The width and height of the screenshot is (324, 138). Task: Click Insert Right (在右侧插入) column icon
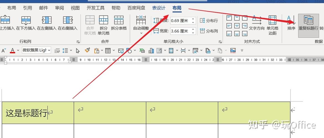(68, 20)
